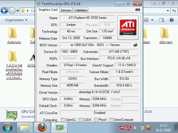Click the Driver Version atiumdag 8.14.10.0728 field
Image resolution: width=178 pixels, height=133 pixels.
click(99, 92)
